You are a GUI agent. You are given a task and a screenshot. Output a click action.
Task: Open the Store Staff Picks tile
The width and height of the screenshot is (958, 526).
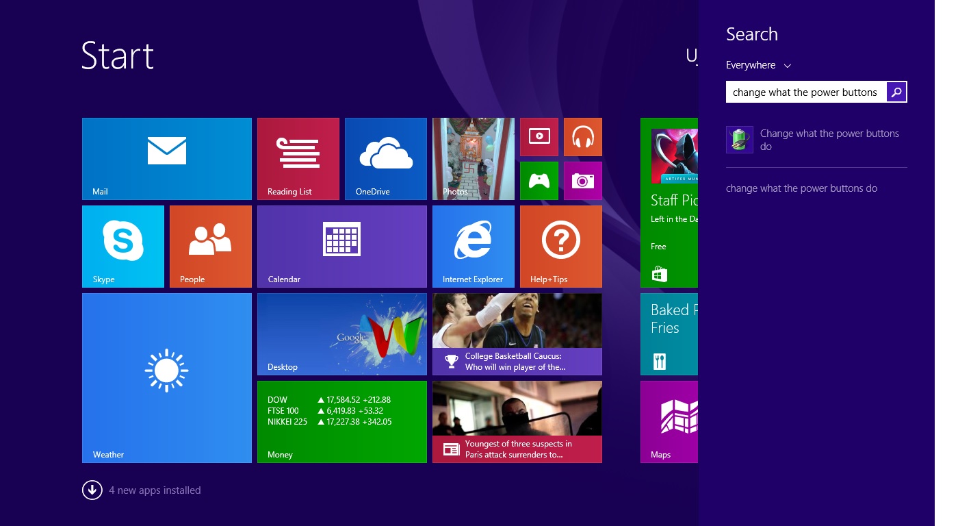[x=669, y=203]
